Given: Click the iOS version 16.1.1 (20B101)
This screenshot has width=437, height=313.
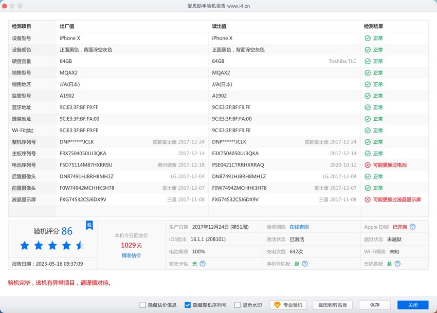Looking at the screenshot, I should [208, 239].
